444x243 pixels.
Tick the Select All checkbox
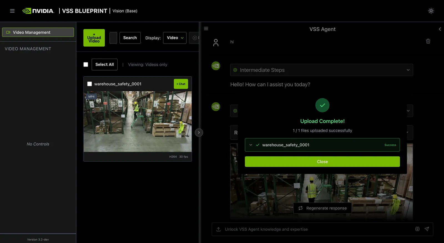tap(86, 64)
